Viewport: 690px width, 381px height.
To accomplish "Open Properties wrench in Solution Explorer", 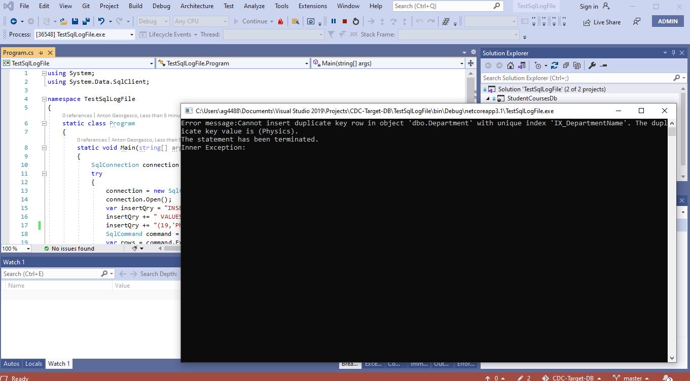I will pyautogui.click(x=592, y=65).
